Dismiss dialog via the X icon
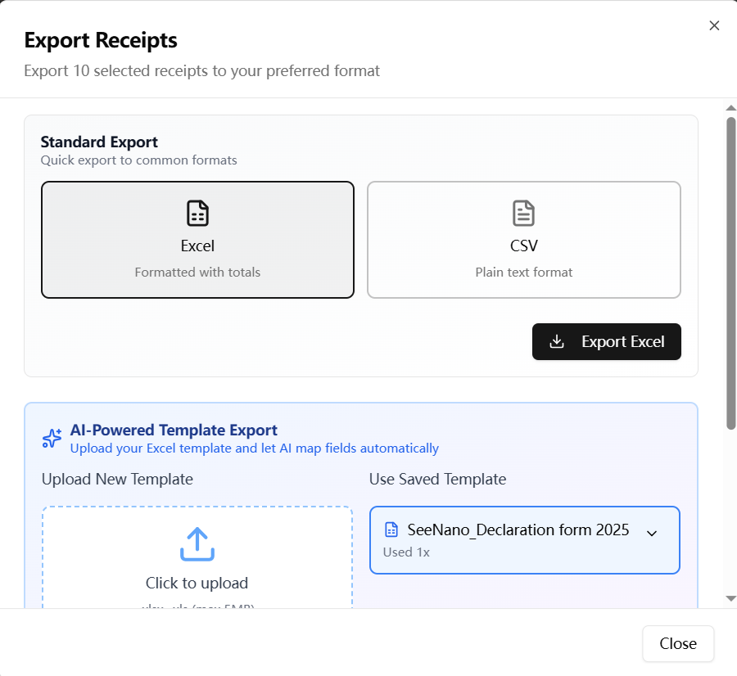This screenshot has width=737, height=676. click(x=713, y=25)
